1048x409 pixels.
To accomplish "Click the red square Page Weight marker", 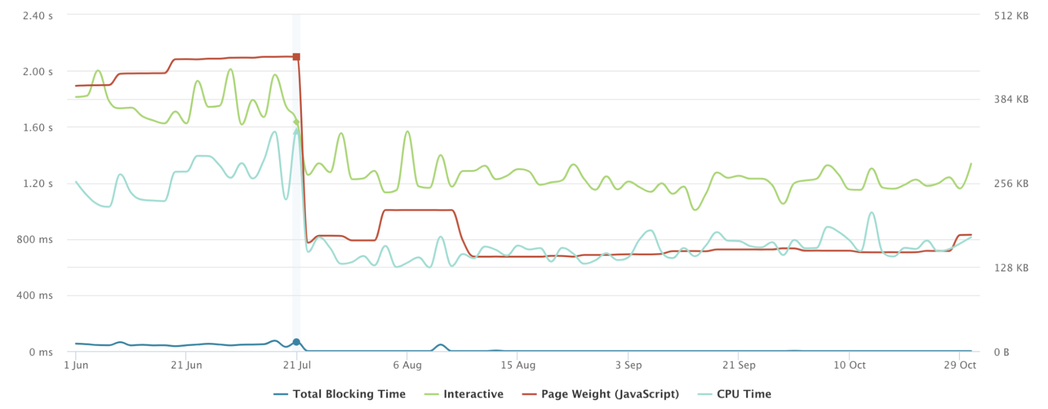I will tap(296, 57).
